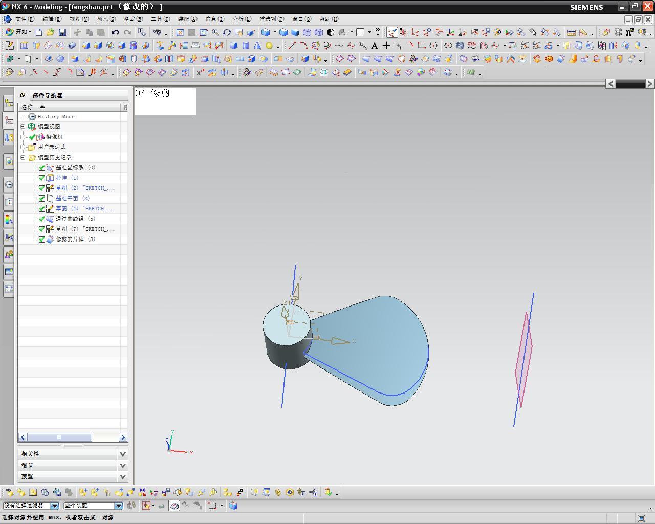Click the Cylinder primitive icon

[246, 46]
